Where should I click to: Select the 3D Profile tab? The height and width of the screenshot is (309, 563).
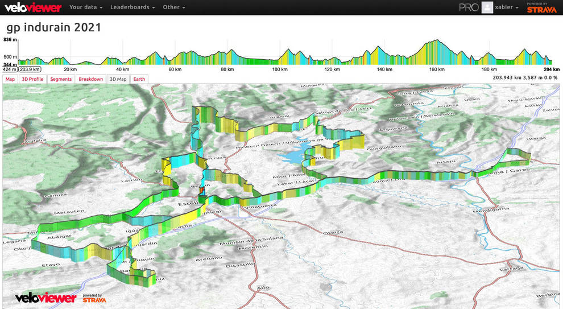(x=32, y=79)
